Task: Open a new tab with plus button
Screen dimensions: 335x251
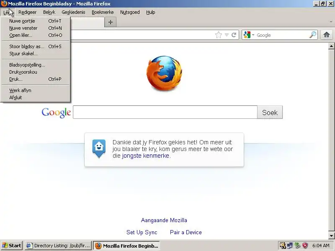Action: point(111,22)
